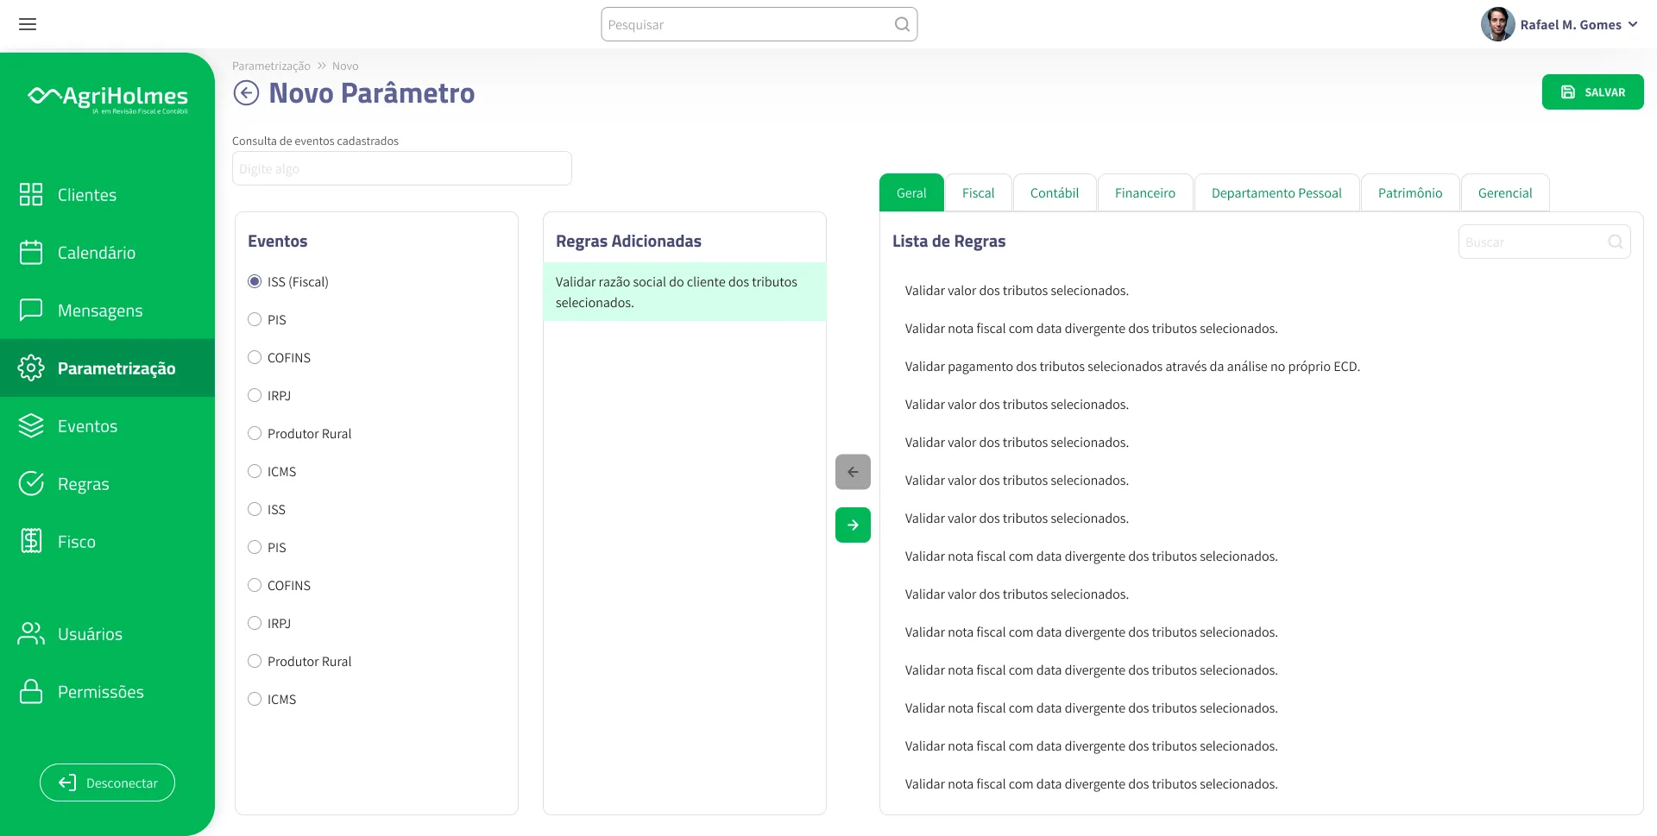Click the Regras checkmark circle icon
Viewport: 1657px width, 836px height.
click(x=31, y=483)
